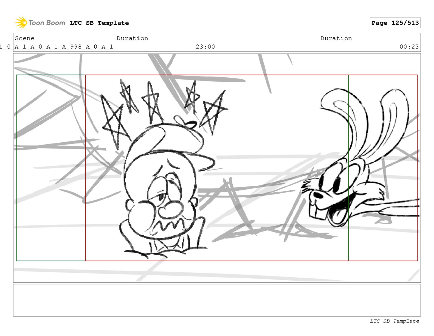This screenshot has height=336, width=434.
Task: Click the panel duration value 23:00
Action: pyautogui.click(x=205, y=47)
